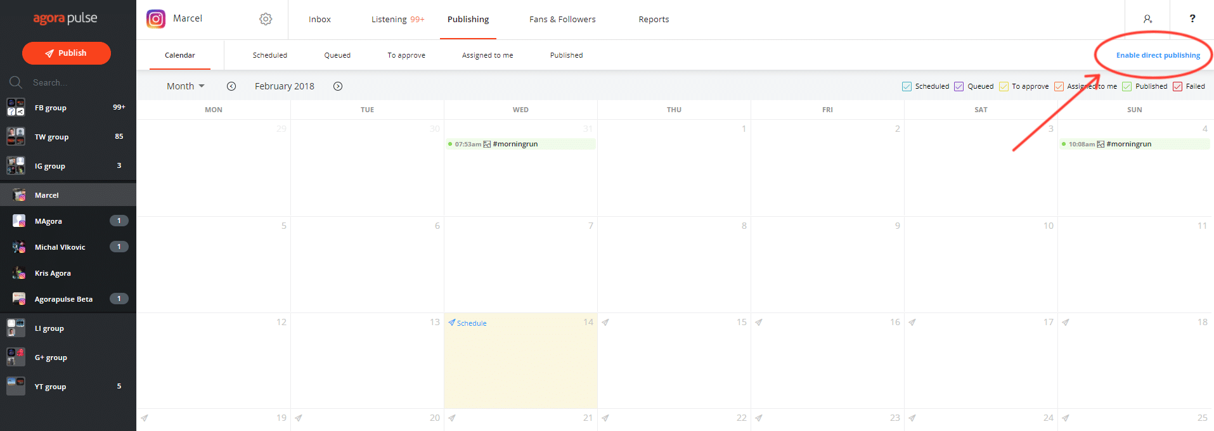This screenshot has height=431, width=1214.
Task: Click the add user icon
Action: [1147, 19]
